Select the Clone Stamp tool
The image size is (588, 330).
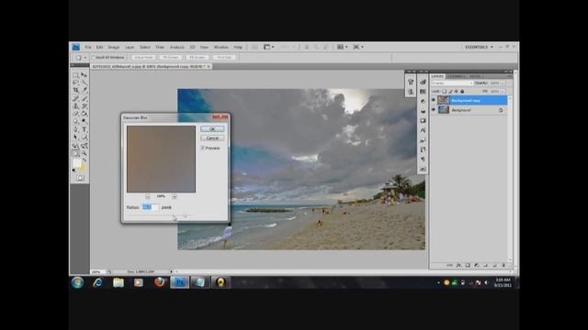click(x=75, y=106)
